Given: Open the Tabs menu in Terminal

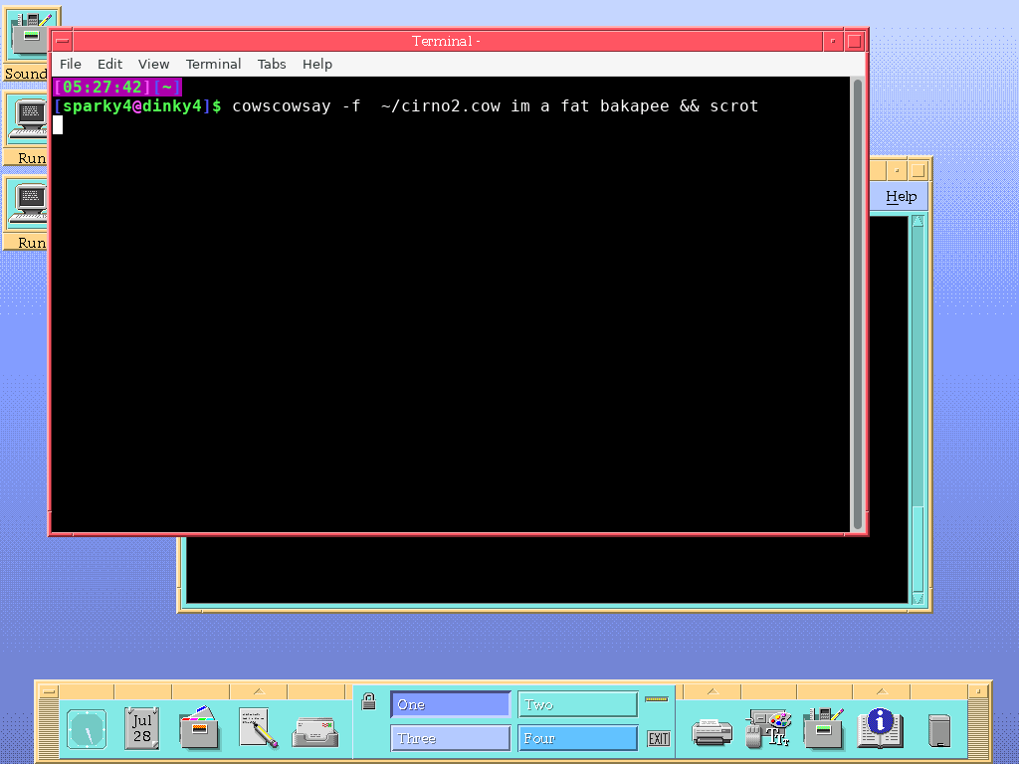Looking at the screenshot, I should (272, 64).
